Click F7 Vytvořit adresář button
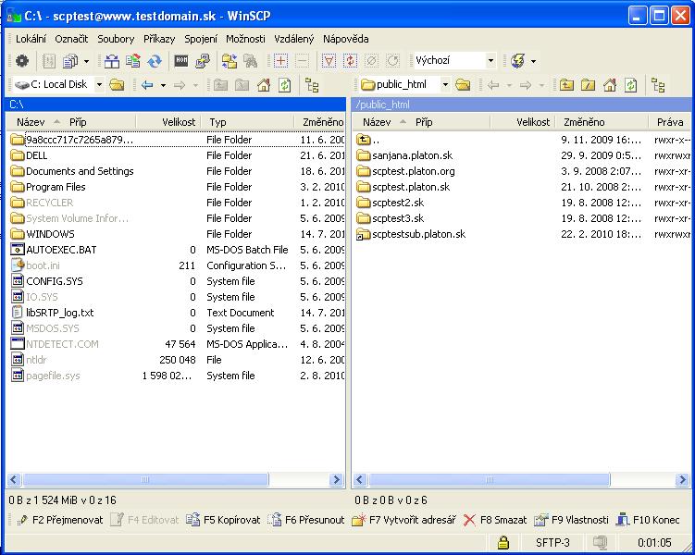This screenshot has width=695, height=555. pyautogui.click(x=403, y=520)
